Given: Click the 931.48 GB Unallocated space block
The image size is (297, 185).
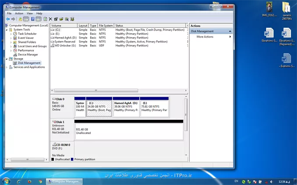Looking at the screenshot, I should (x=129, y=130).
